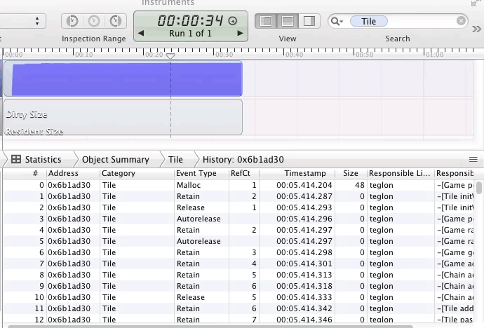Click the vertical scrollbar thumb of table
Viewport: 484px width, 328px height.
coord(479,188)
